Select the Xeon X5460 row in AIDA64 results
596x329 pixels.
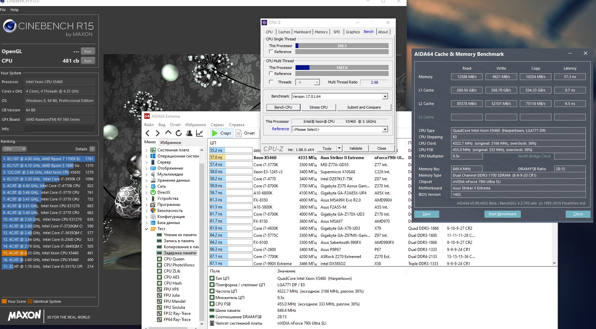point(307,157)
